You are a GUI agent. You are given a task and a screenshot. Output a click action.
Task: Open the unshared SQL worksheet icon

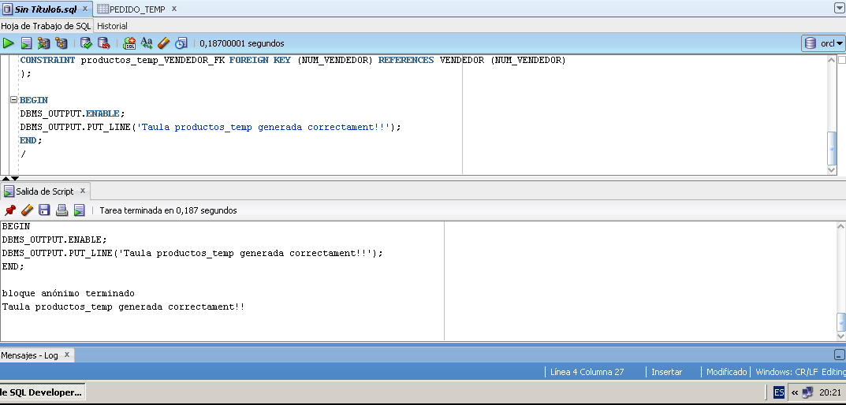pyautogui.click(x=129, y=43)
